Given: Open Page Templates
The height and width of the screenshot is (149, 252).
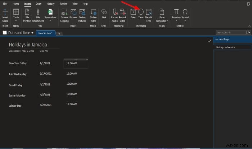Looking at the screenshot, I should 162,15.
